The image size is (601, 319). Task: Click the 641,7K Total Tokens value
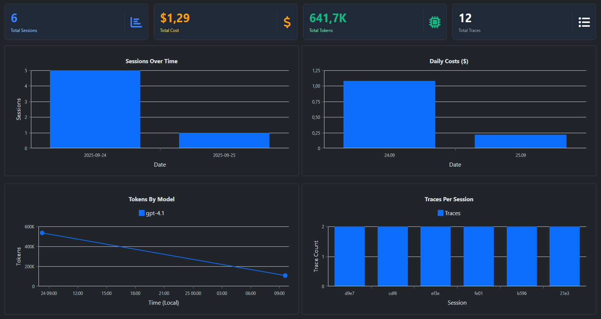(328, 18)
